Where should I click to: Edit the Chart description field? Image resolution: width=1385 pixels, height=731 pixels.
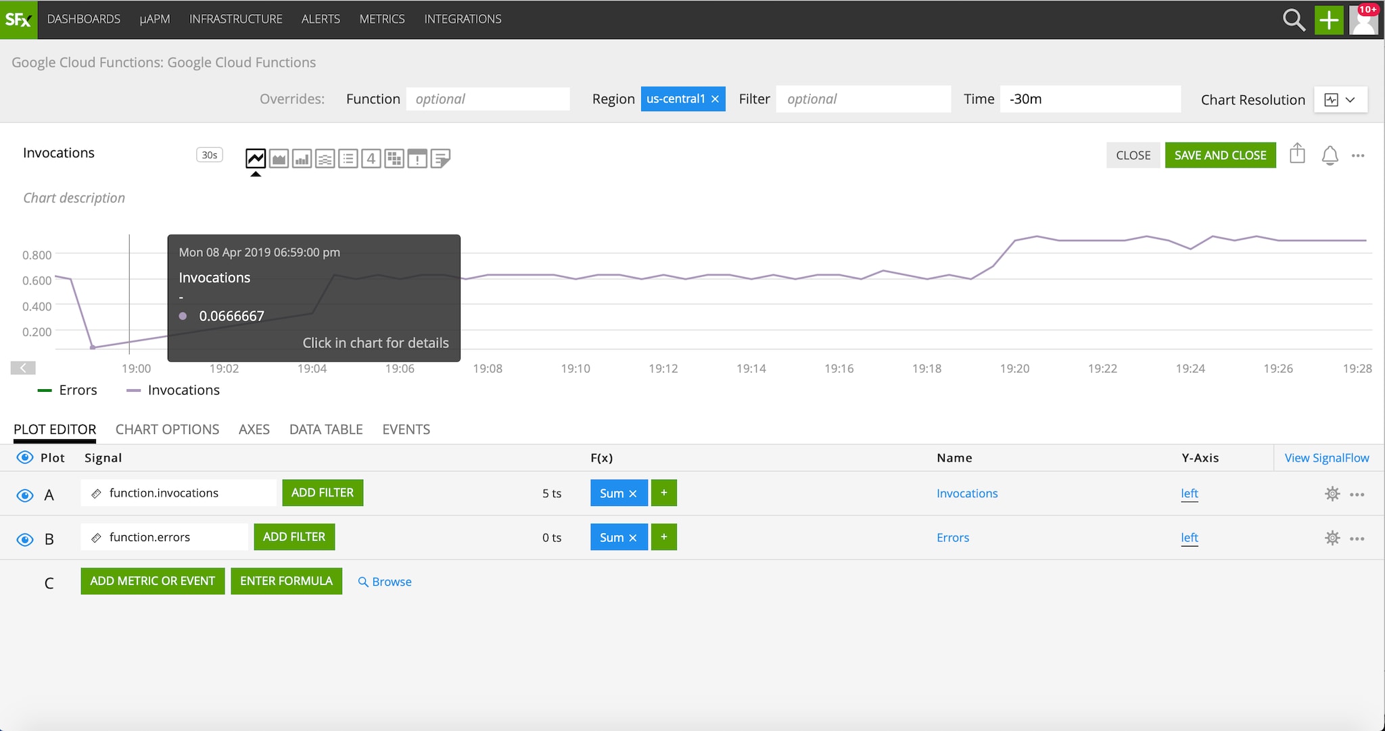pyautogui.click(x=74, y=198)
